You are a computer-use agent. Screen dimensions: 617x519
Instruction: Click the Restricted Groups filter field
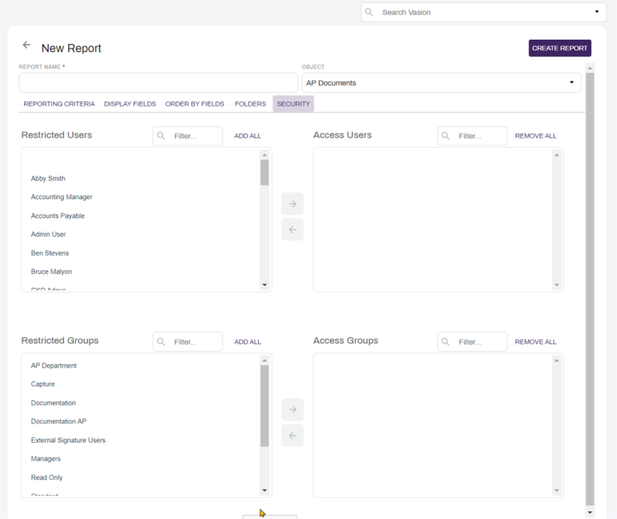click(188, 342)
